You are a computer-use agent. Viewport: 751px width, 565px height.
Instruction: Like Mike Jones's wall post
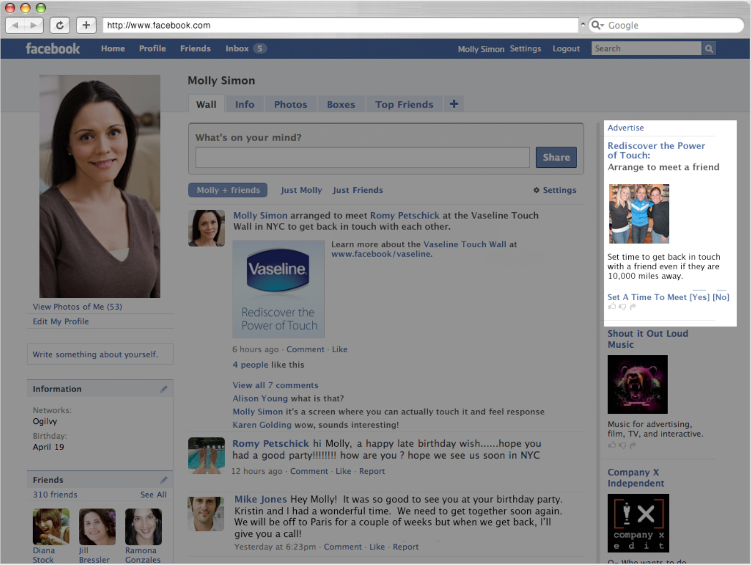coord(377,547)
